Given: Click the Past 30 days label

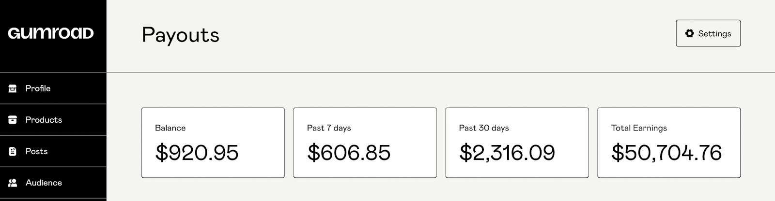Looking at the screenshot, I should (x=484, y=128).
